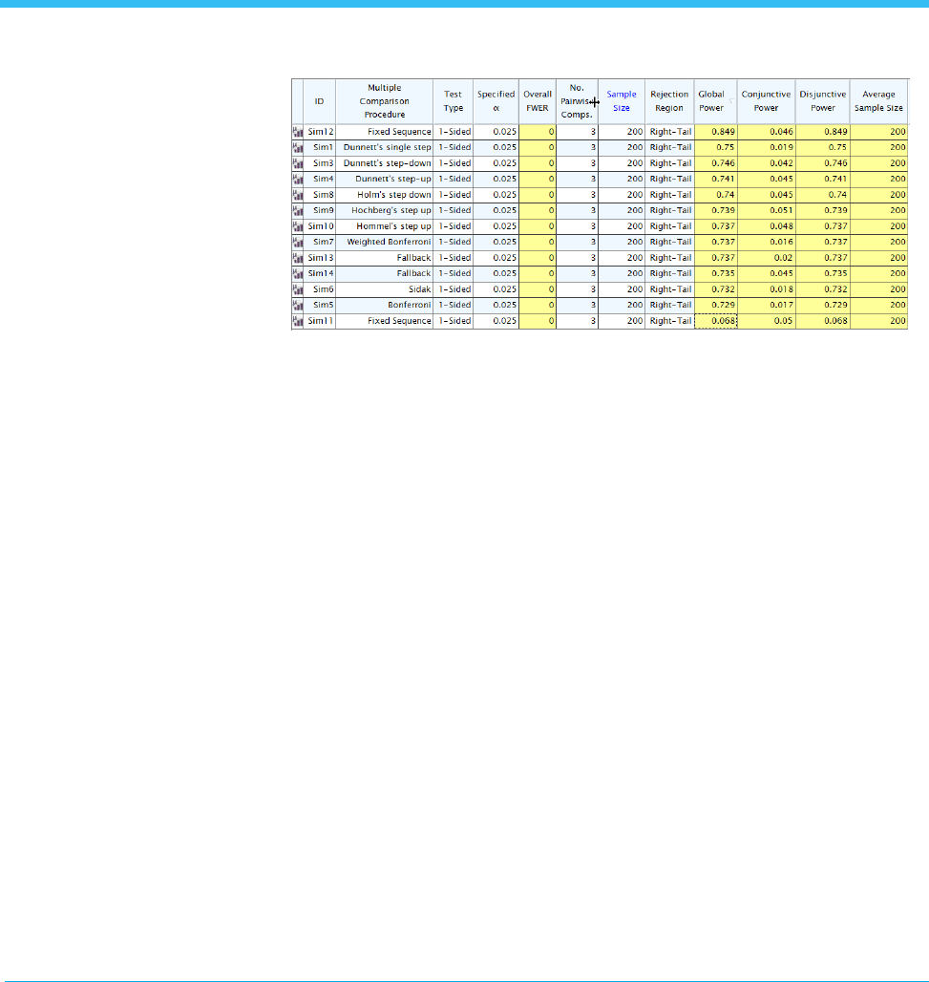Click the Global Power column header

[715, 101]
